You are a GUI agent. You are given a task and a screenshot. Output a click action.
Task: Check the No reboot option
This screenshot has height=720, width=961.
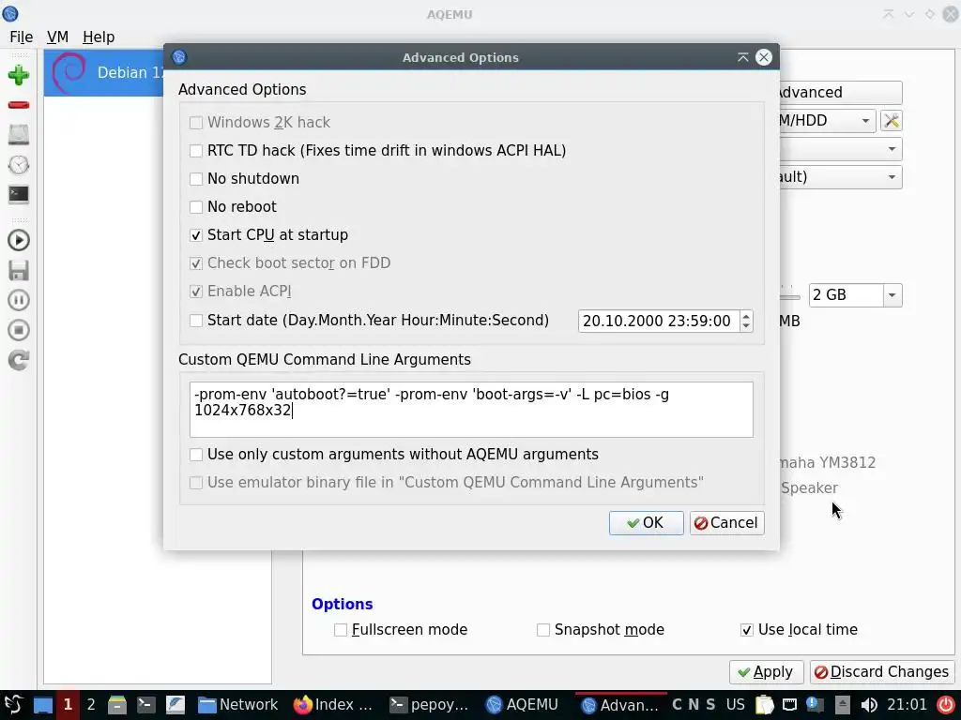[196, 207]
